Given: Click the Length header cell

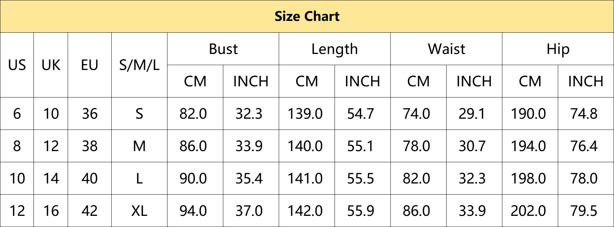Looking at the screenshot, I should (335, 49).
